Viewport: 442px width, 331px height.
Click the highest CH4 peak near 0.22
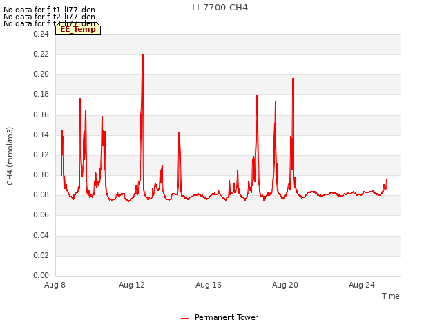(x=143, y=55)
